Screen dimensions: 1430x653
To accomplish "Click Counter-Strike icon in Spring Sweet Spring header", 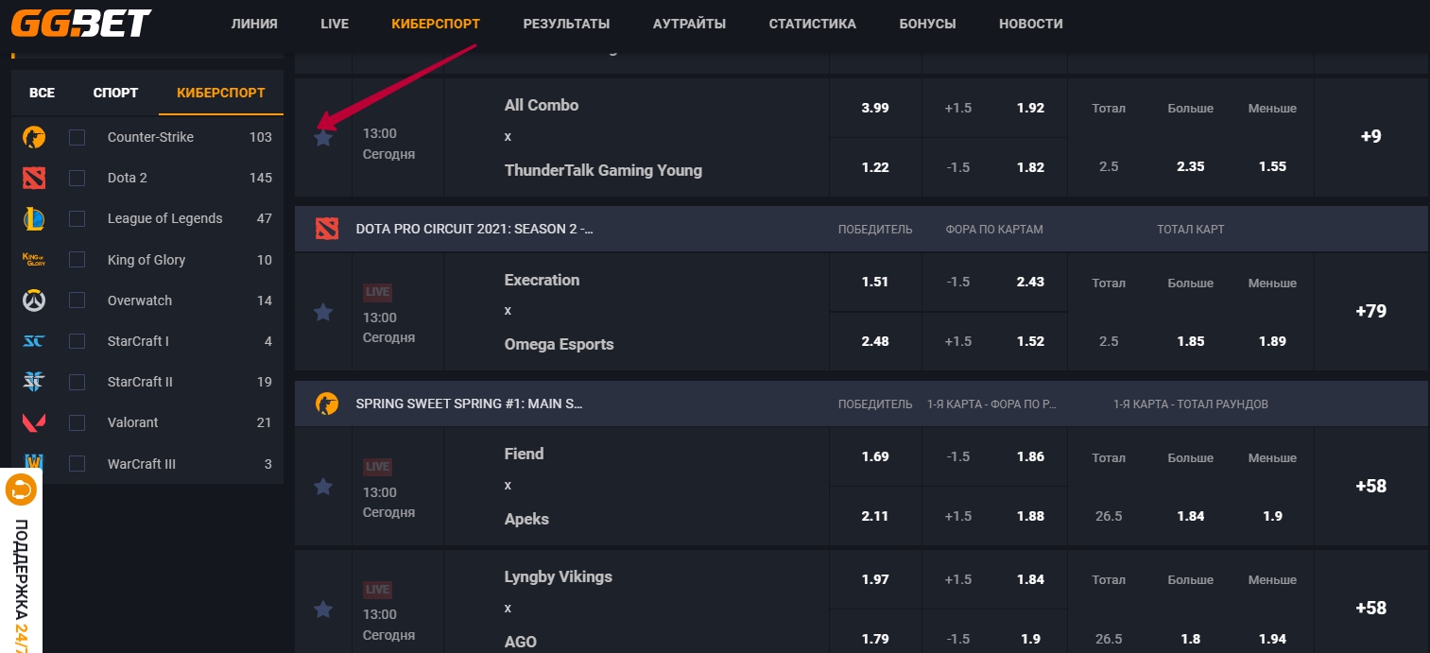I will [326, 404].
